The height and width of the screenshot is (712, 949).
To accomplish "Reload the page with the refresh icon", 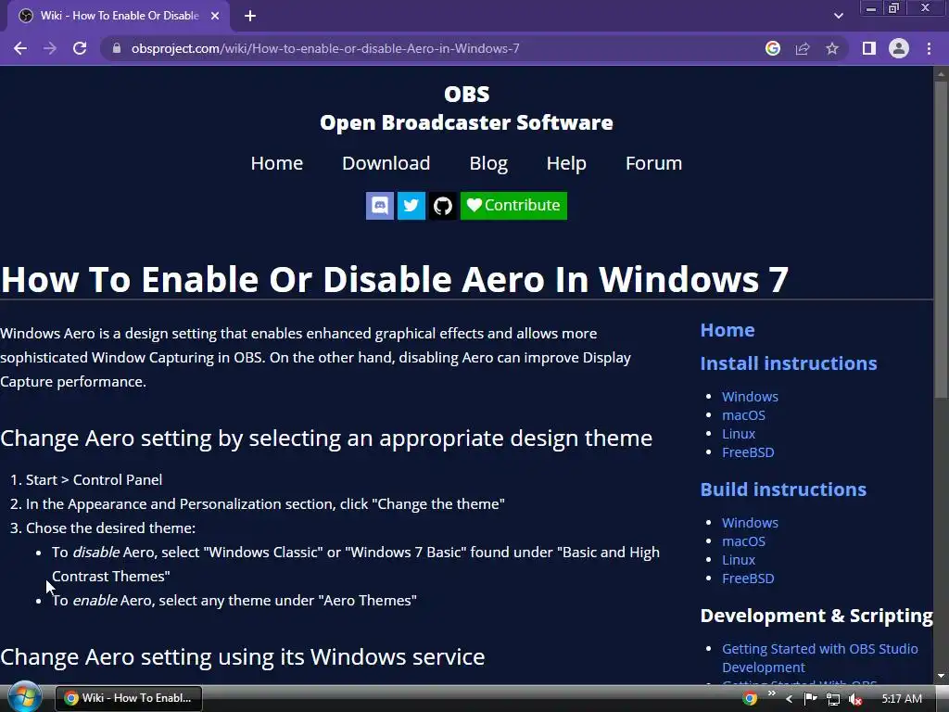I will [80, 48].
